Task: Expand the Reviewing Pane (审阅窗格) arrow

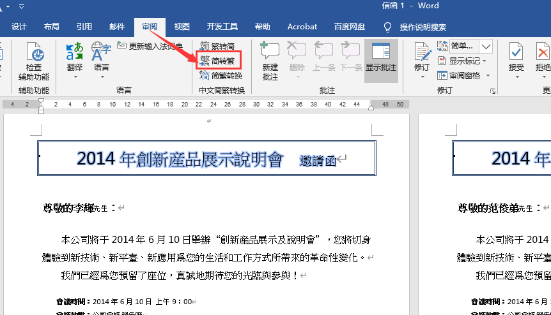Action: coord(488,76)
